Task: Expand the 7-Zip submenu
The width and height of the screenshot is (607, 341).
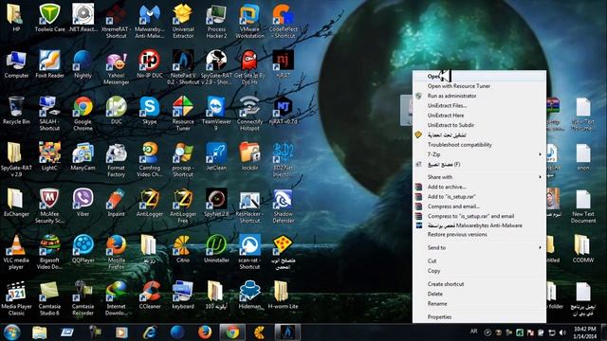Action: 479,154
